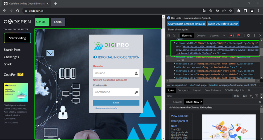Open the Chrome extensions puzzle icon
The width and height of the screenshot is (263, 140).
pyautogui.click(x=239, y=11)
